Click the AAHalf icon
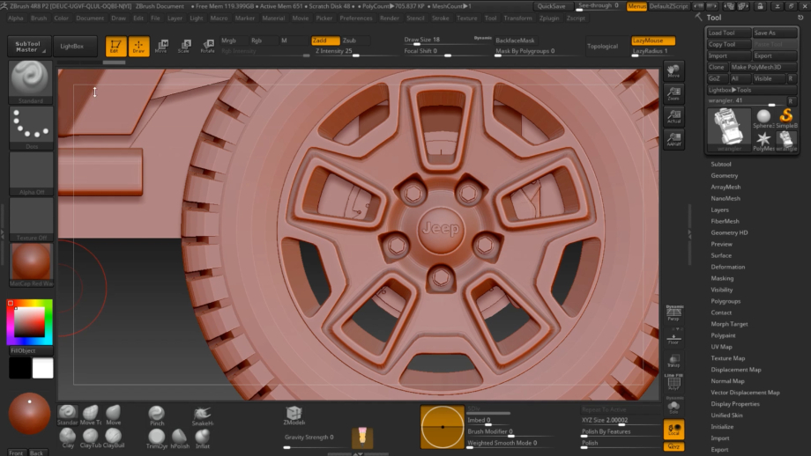Viewport: 811px width, 456px height. (x=673, y=139)
